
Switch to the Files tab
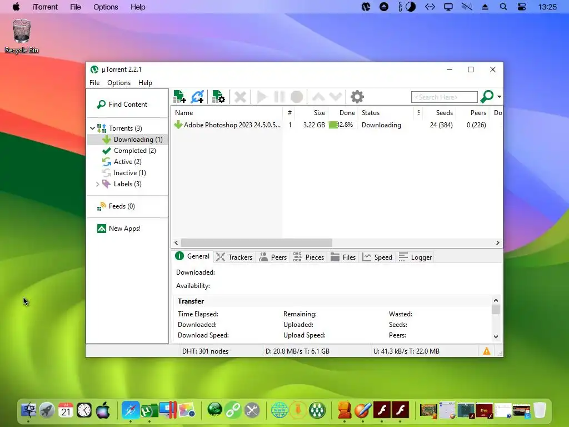point(343,257)
